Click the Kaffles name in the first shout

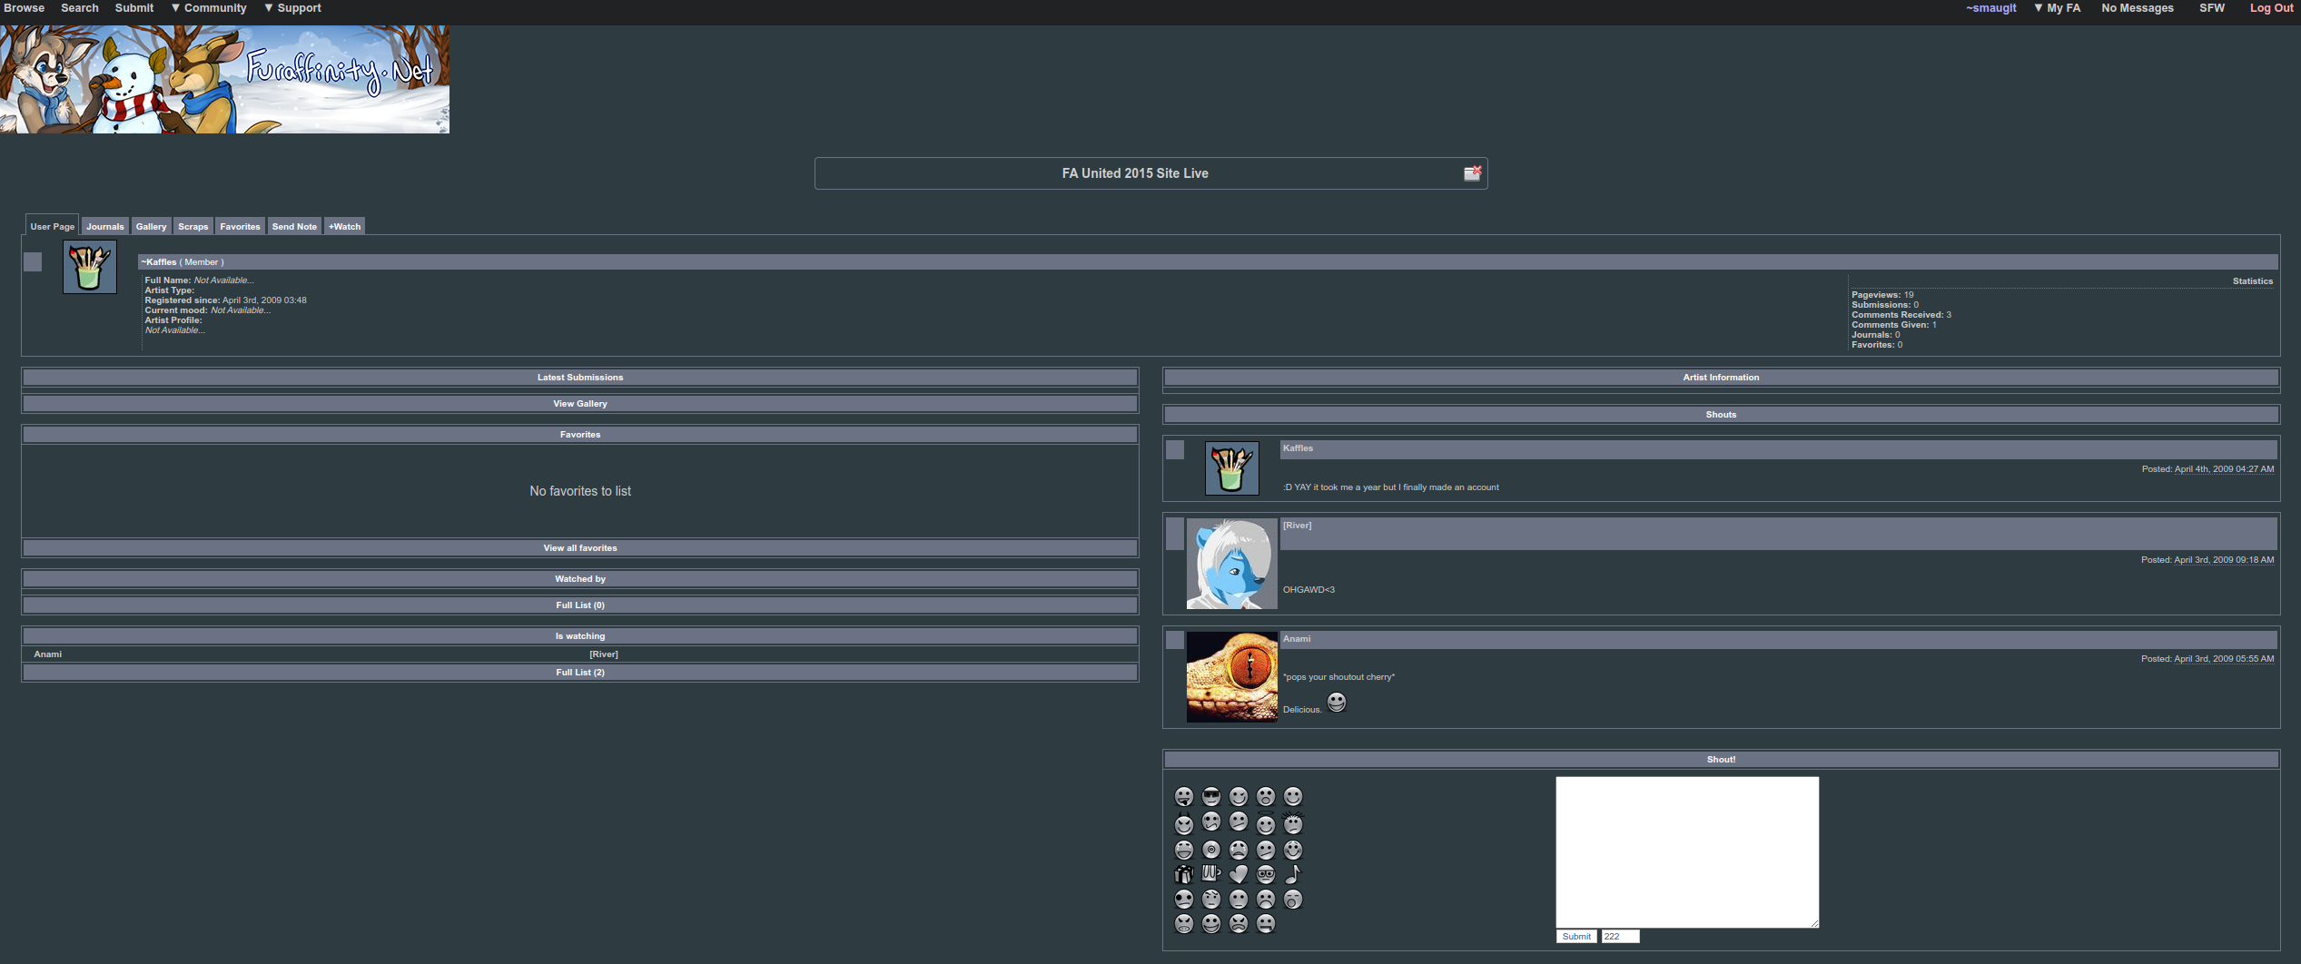1298,448
